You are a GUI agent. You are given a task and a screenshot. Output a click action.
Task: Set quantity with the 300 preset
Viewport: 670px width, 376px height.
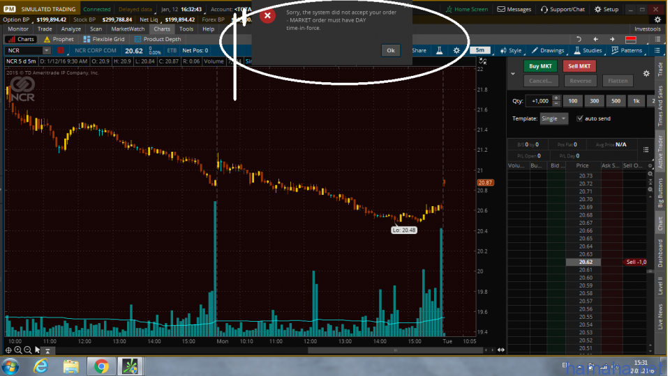click(x=596, y=101)
